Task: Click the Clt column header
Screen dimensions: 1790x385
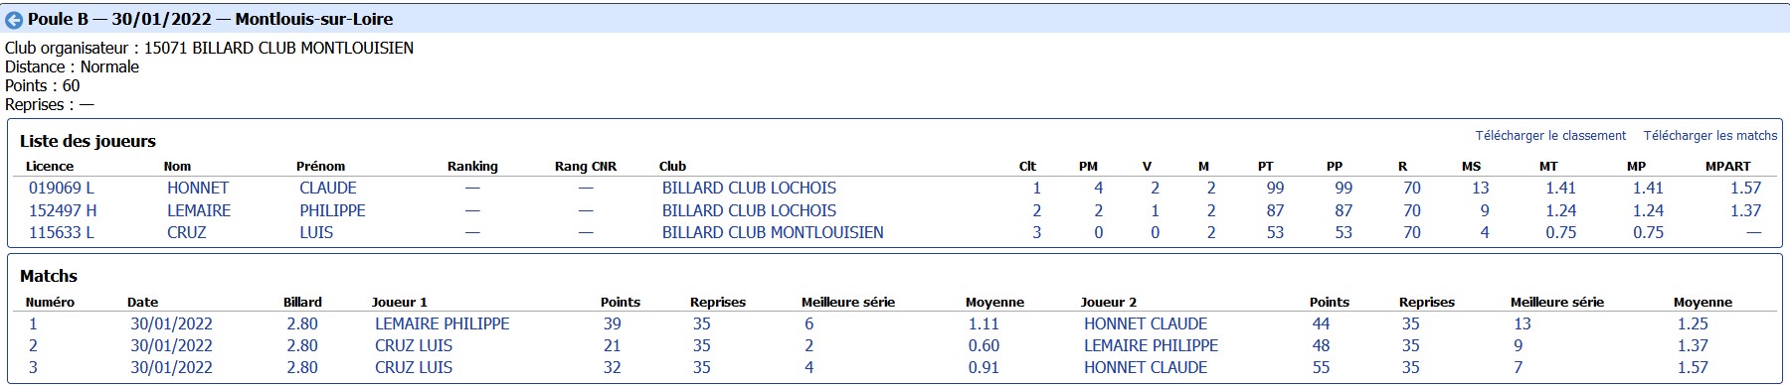Action: 1027,166
